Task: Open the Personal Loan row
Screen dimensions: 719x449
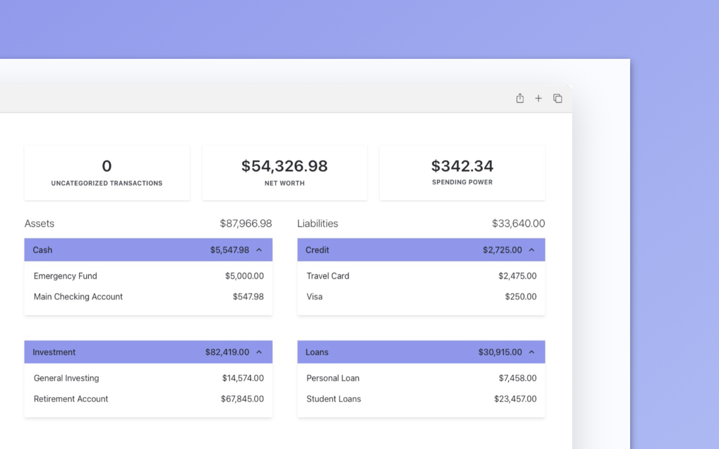Action: click(421, 378)
